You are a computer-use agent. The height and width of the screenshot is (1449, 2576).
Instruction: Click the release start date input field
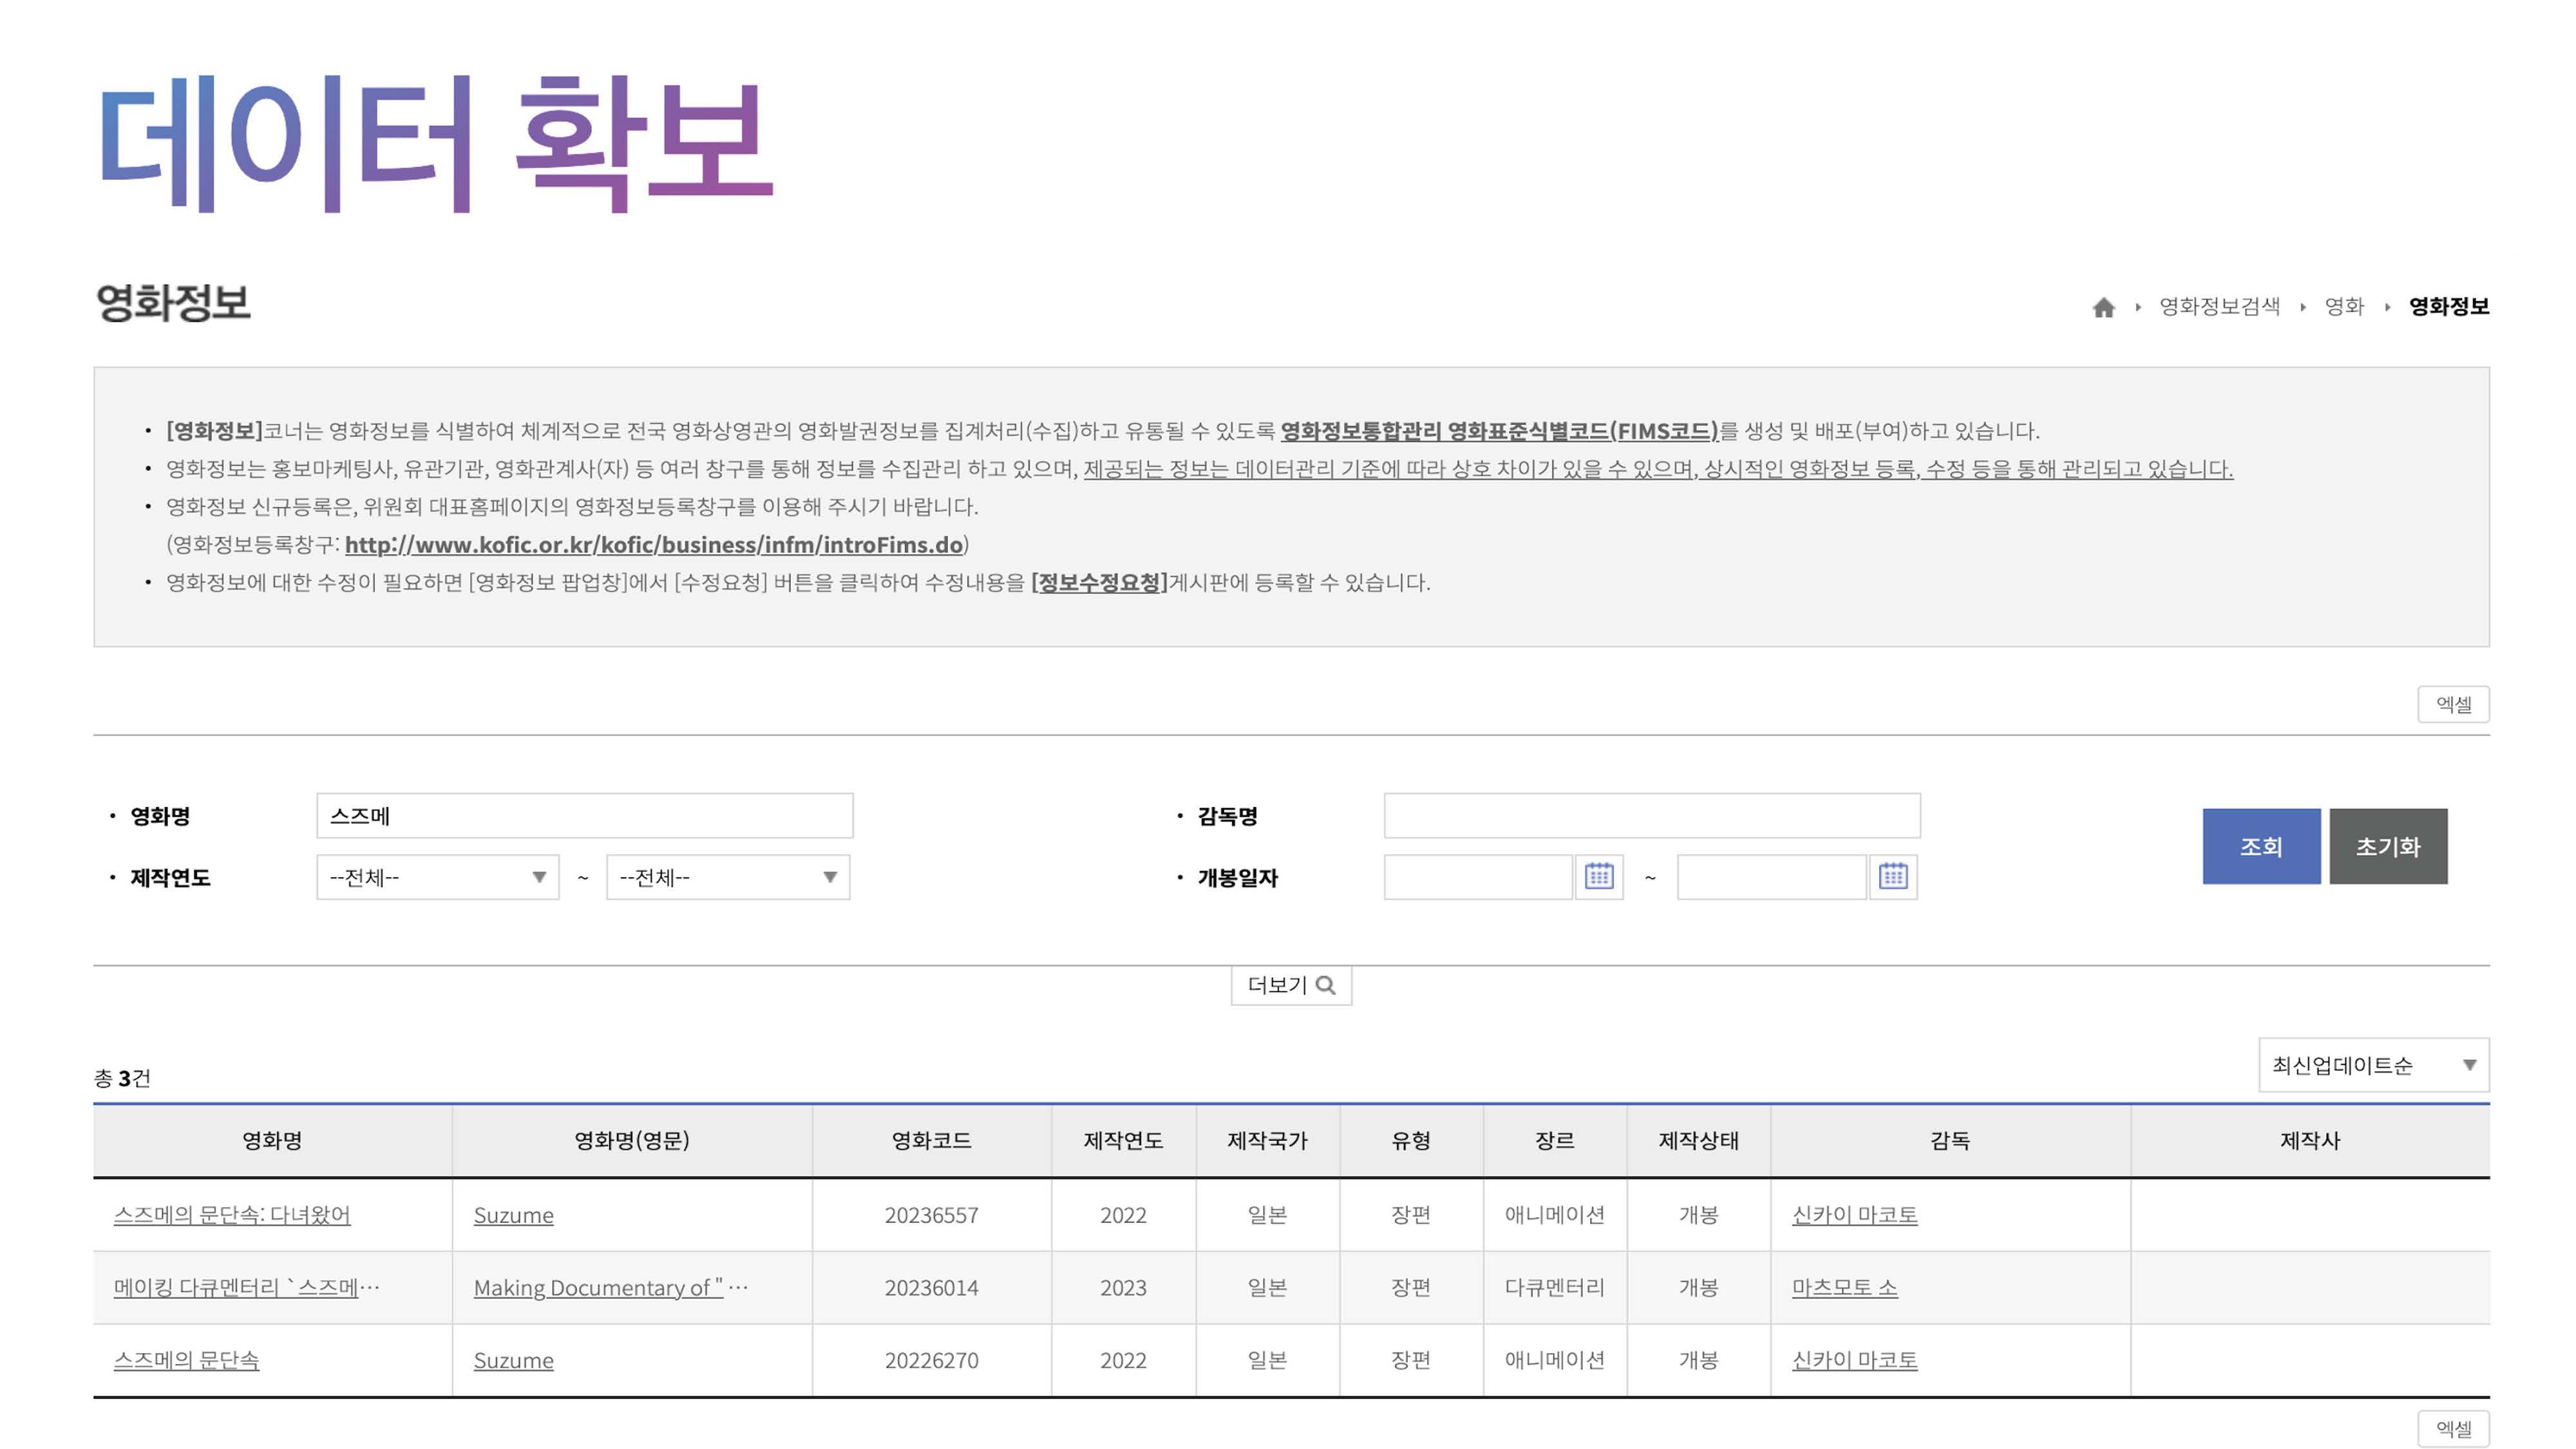click(x=1477, y=877)
